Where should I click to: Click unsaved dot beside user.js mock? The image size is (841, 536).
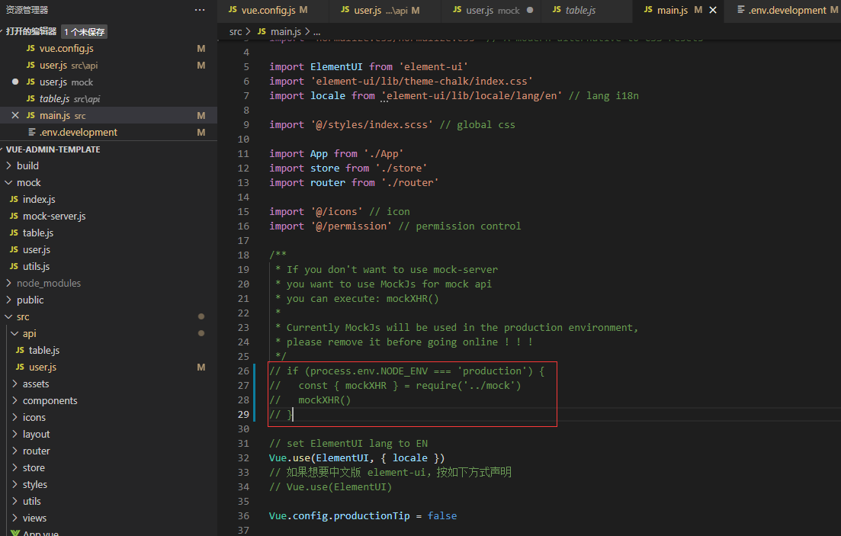15,82
